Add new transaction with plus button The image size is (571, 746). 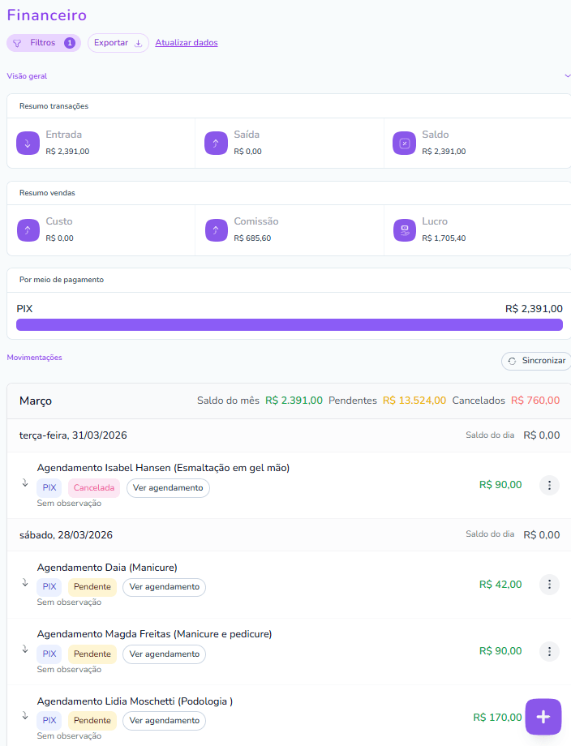[543, 717]
